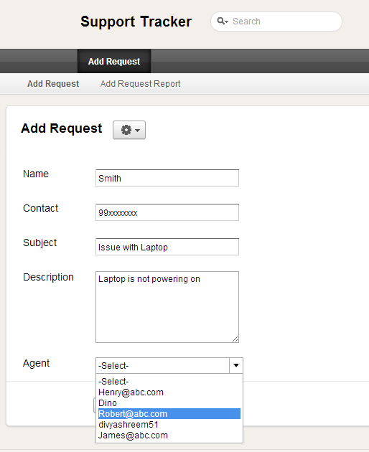Switch to Add Request Report tab

coord(140,84)
